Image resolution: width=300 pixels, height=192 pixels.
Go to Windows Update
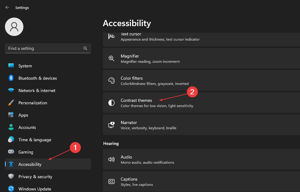[x=34, y=189]
